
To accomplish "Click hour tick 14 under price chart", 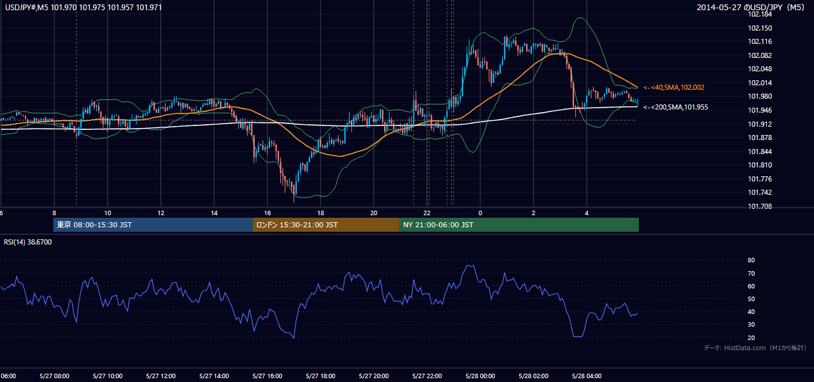I will pos(215,213).
